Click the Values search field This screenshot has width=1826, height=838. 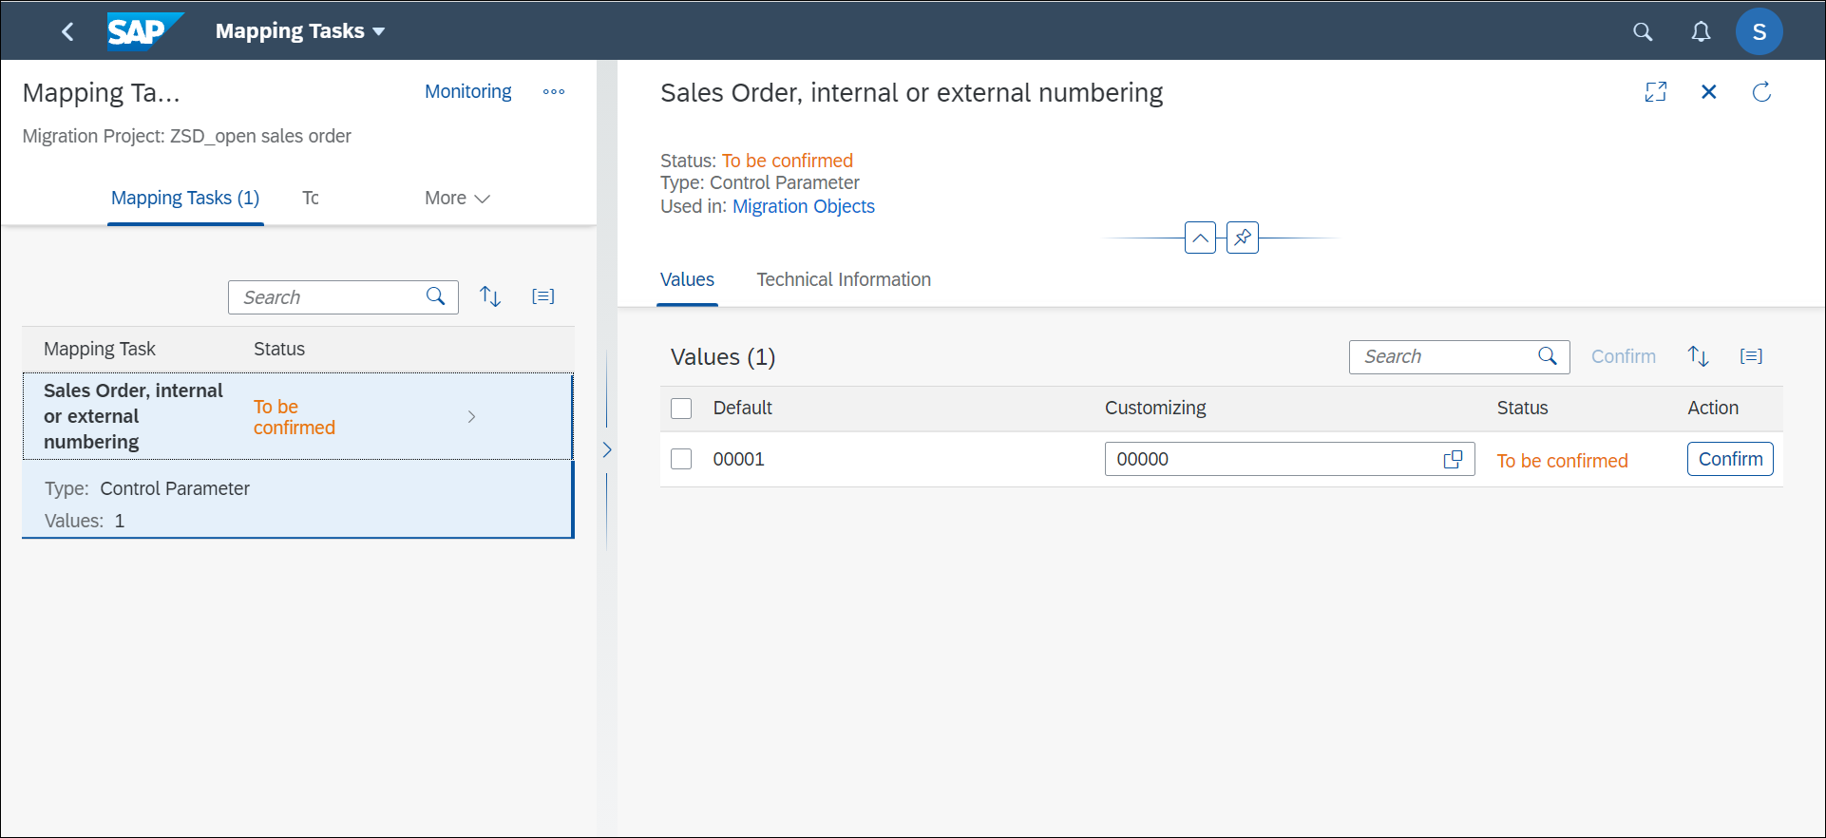tap(1459, 357)
